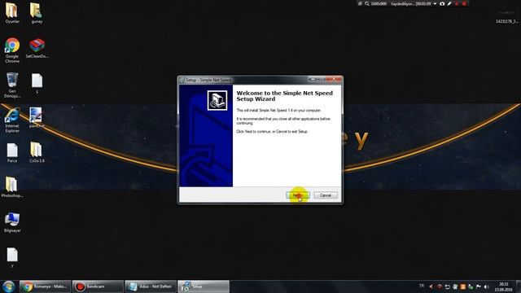Select the blank file icon labeled y
Viewport: 521px width, 293px height.
tap(12, 257)
